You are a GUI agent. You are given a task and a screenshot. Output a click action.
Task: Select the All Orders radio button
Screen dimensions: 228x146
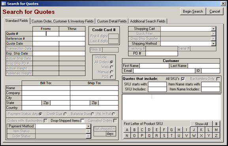tap(112, 62)
